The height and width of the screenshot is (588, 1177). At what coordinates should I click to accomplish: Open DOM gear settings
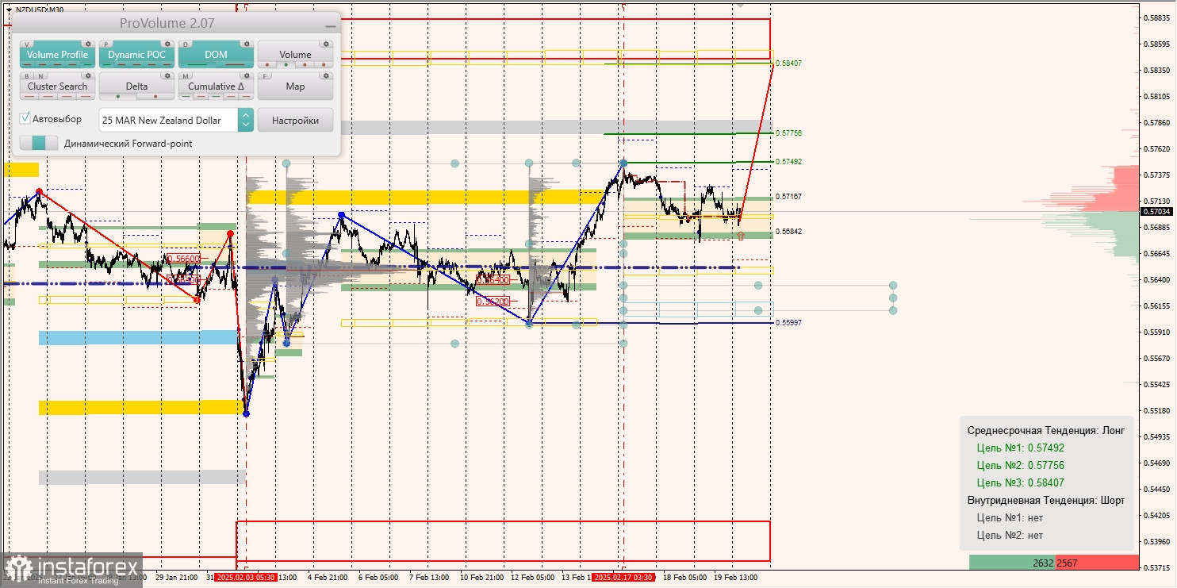coord(247,44)
